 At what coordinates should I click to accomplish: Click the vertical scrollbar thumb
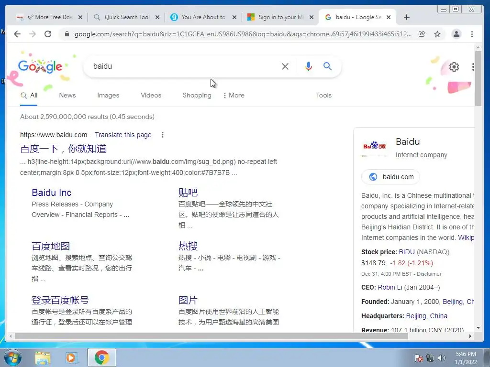point(478,79)
